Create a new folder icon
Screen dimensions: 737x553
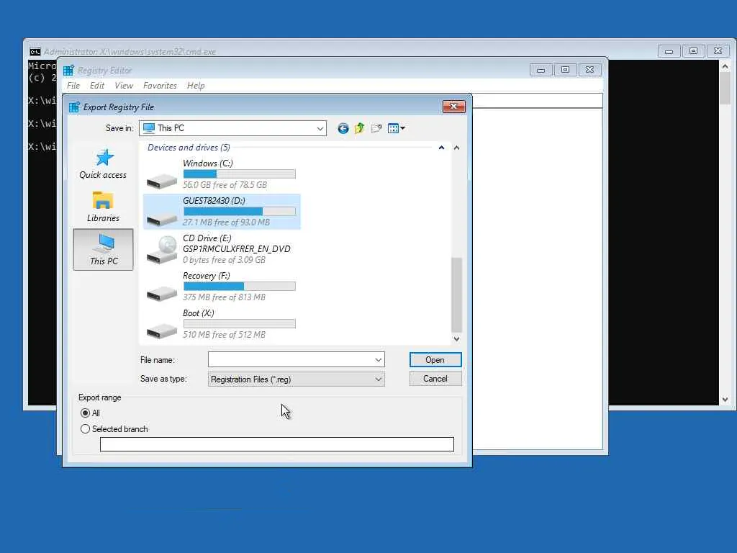click(376, 128)
